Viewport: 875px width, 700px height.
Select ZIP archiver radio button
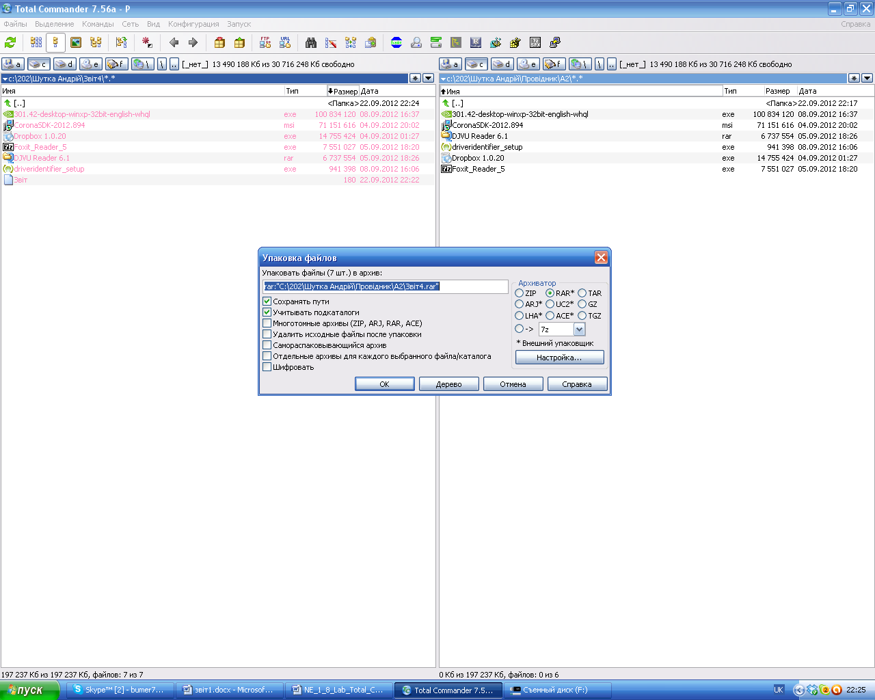(x=519, y=293)
